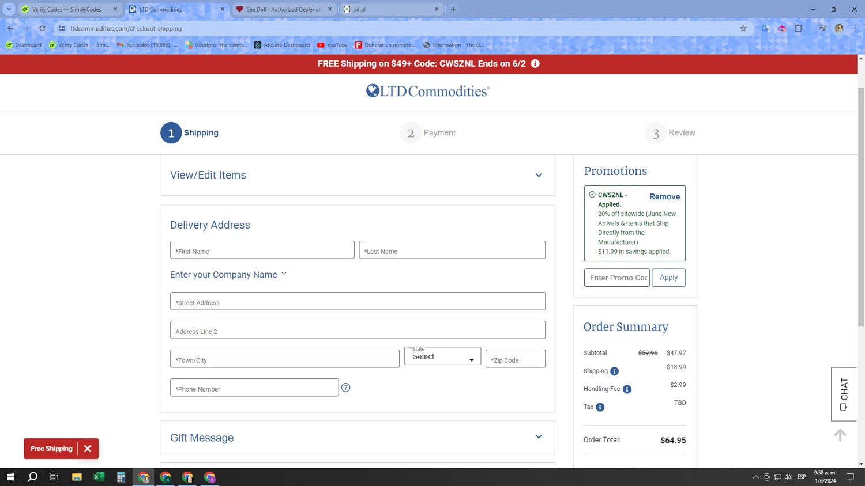Go to Payment step
This screenshot has height=486, width=865.
pyautogui.click(x=428, y=133)
